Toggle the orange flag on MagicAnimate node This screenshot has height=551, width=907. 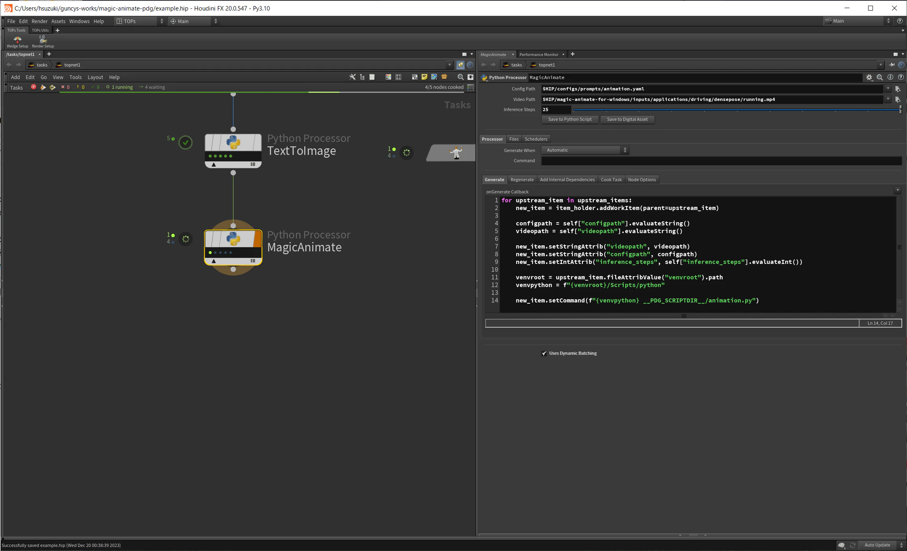[257, 239]
